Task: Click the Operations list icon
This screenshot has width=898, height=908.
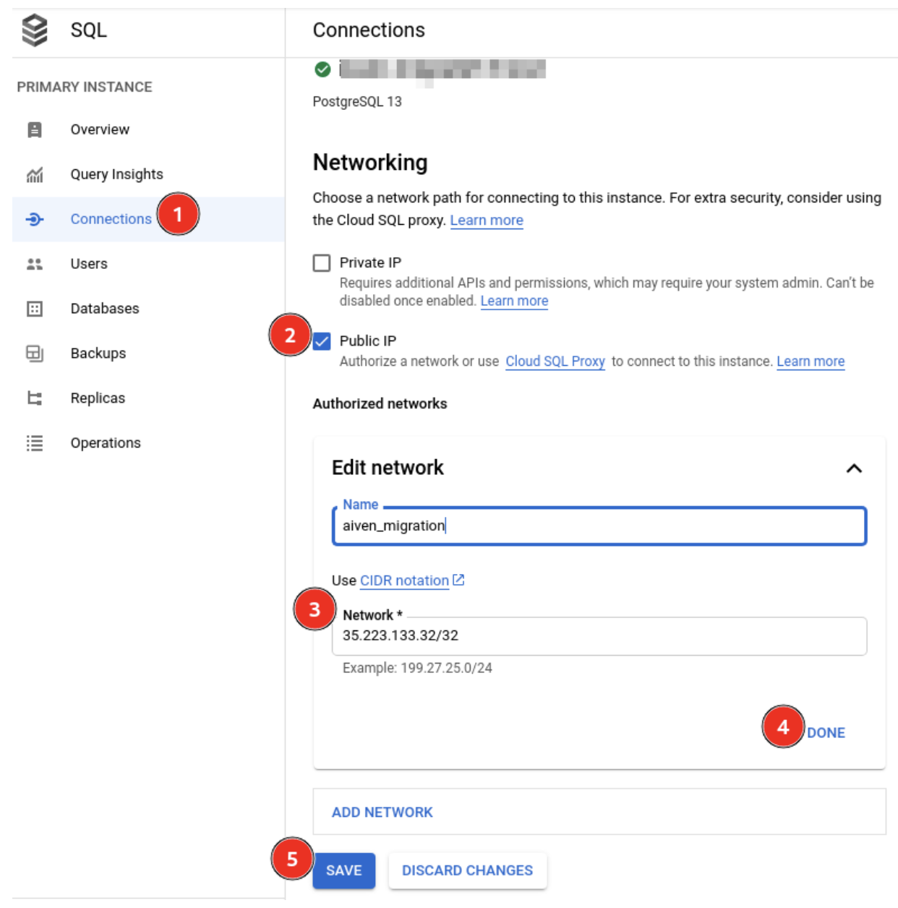Action: (x=35, y=442)
